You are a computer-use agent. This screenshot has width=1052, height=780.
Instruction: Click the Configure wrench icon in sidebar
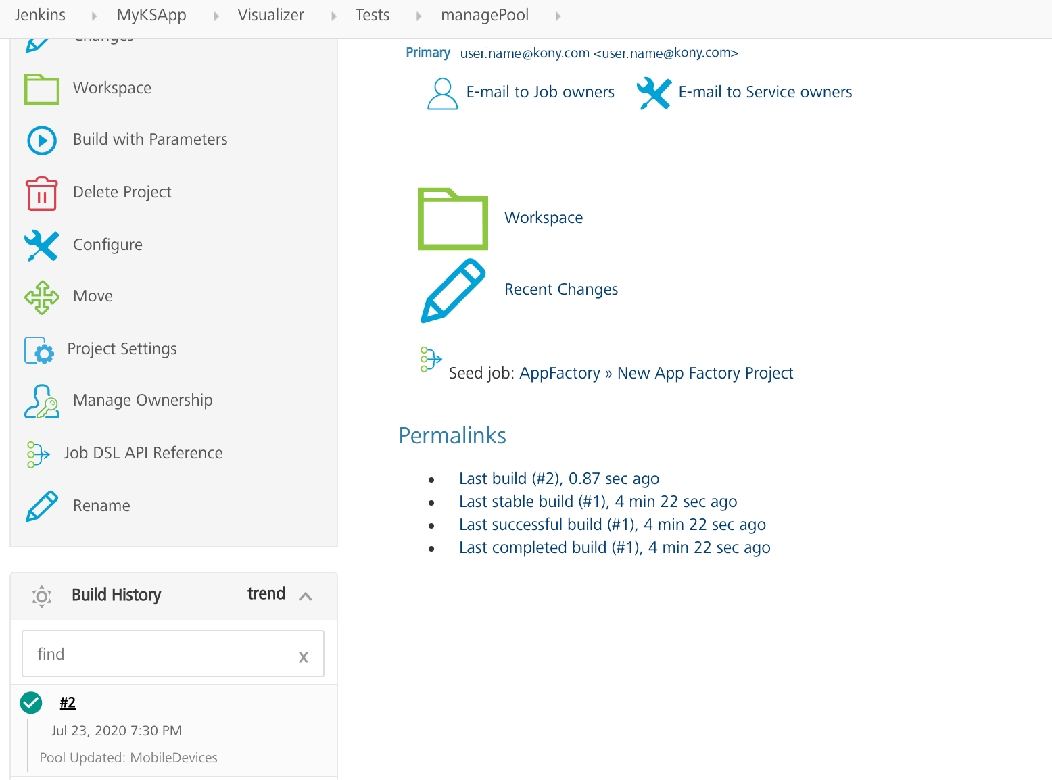click(42, 245)
